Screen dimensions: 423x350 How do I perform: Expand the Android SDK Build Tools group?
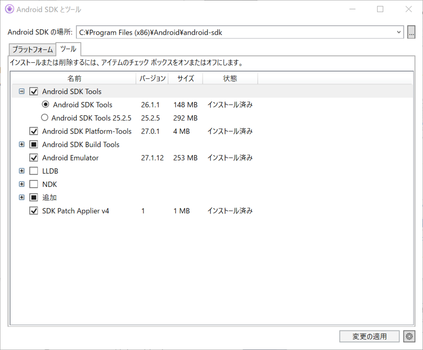[21, 144]
